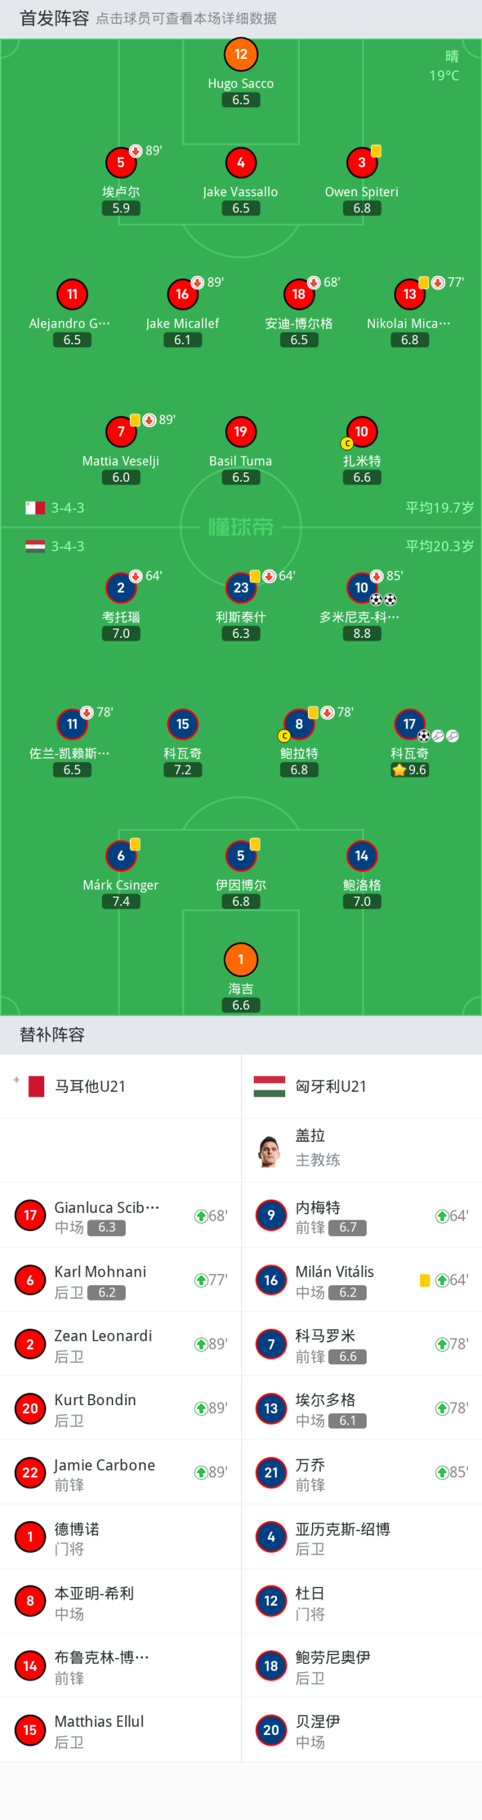Select Owen Spiteri's number 3 jersey circle
482x1820 pixels.
[x=361, y=164]
